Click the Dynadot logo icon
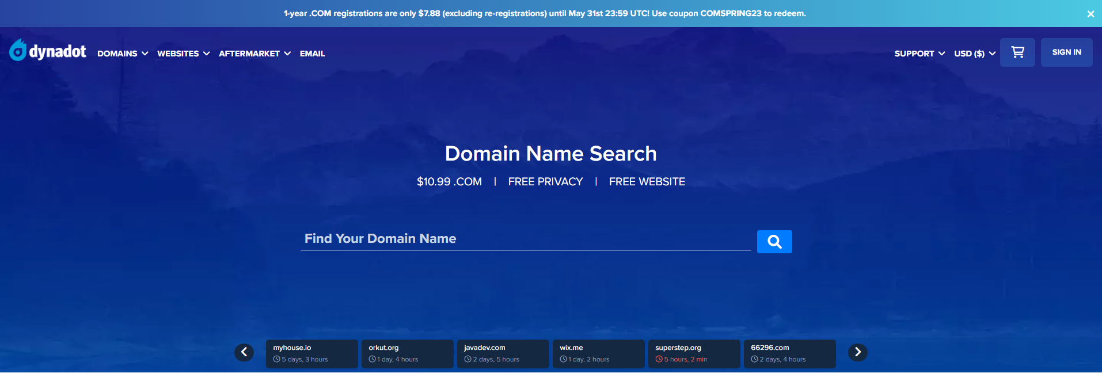This screenshot has height=373, width=1102. [x=18, y=51]
